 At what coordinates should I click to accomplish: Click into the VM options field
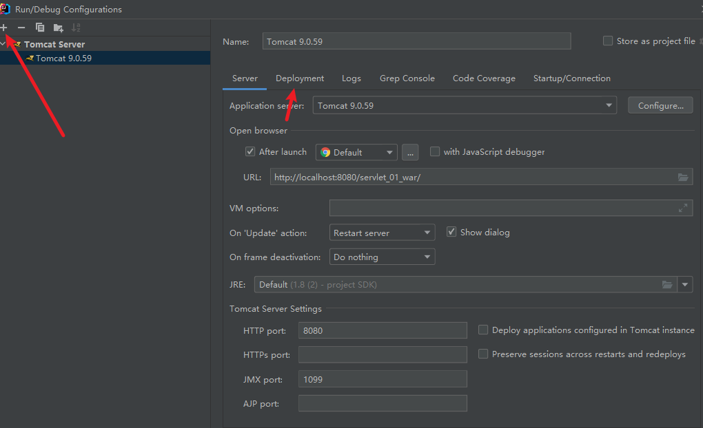click(511, 208)
